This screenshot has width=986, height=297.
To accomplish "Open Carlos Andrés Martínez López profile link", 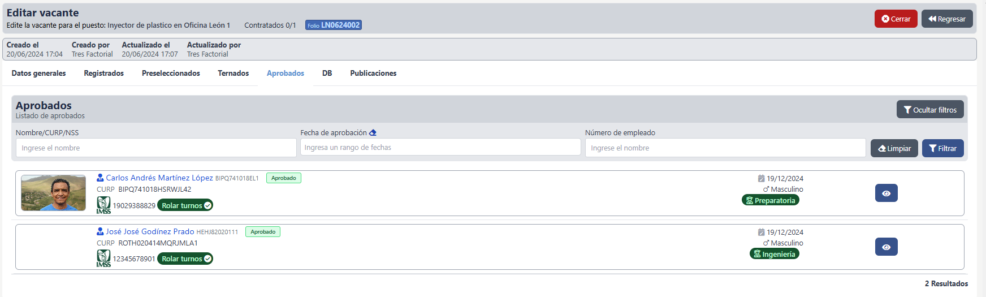I will click(159, 178).
